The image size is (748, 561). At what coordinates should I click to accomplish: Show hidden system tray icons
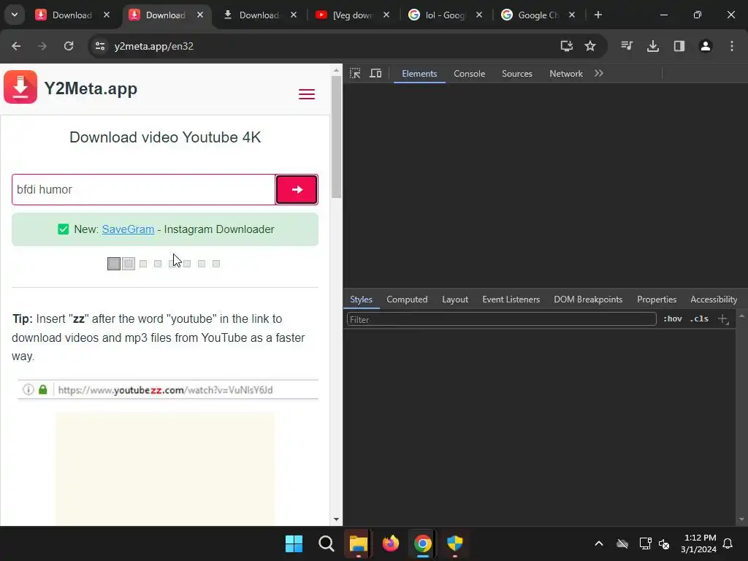599,543
